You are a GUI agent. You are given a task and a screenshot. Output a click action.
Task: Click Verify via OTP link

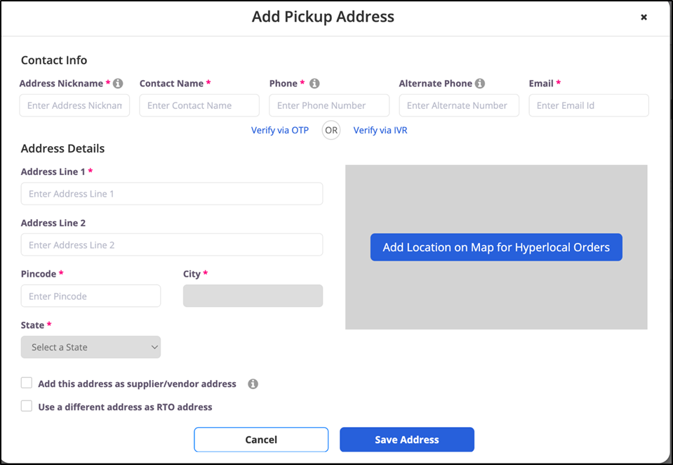280,131
